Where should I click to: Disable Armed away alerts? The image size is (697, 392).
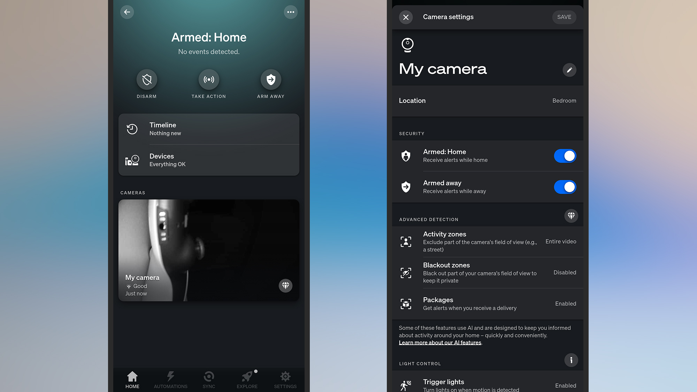(x=565, y=187)
